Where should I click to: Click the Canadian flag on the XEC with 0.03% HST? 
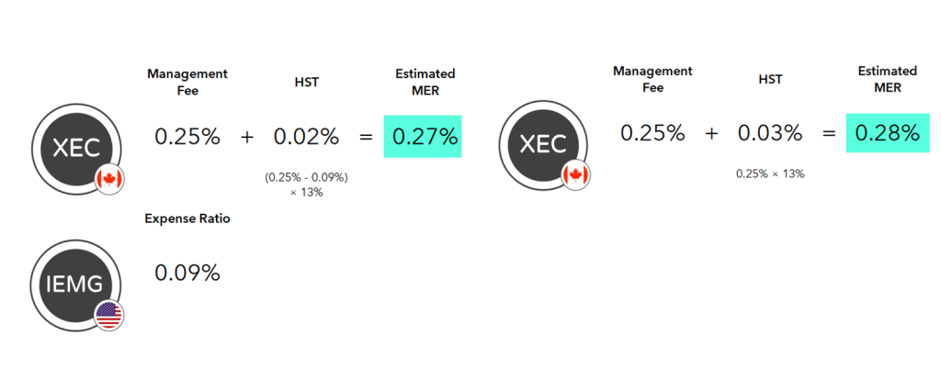pyautogui.click(x=576, y=175)
